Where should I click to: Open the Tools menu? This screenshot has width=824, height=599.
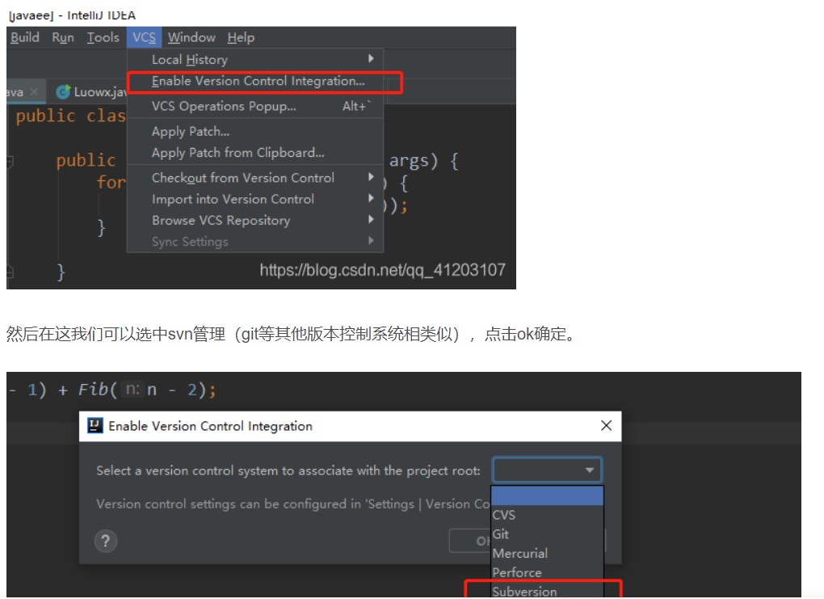point(103,37)
